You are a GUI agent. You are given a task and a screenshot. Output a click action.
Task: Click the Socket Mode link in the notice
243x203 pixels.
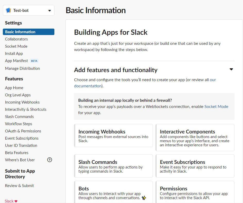(x=216, y=107)
